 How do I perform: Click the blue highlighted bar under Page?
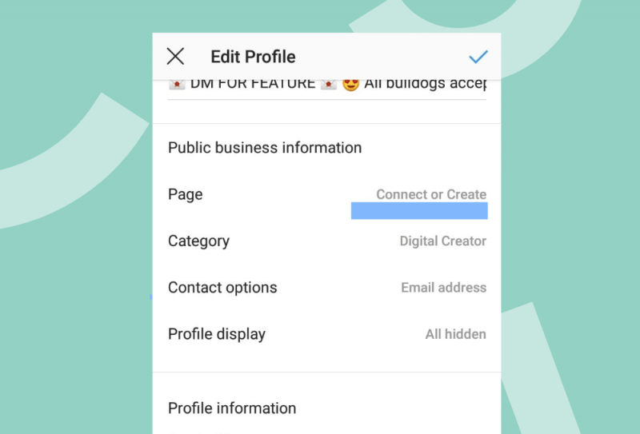[x=419, y=211]
